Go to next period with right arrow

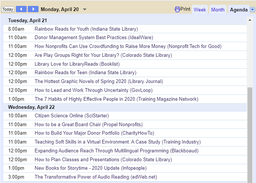pos(33,9)
